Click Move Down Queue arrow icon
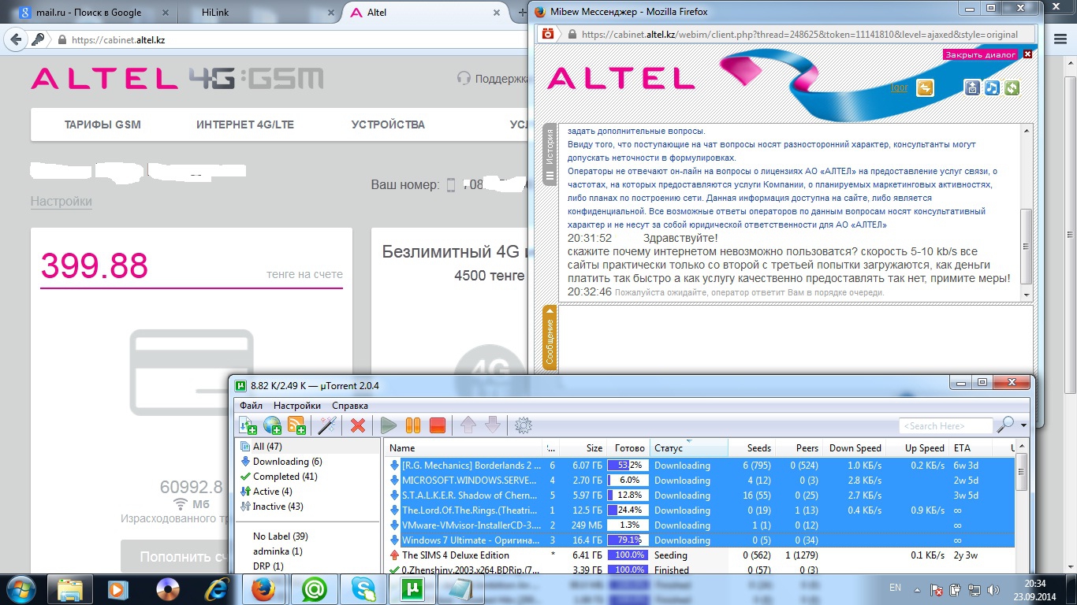 coord(493,425)
